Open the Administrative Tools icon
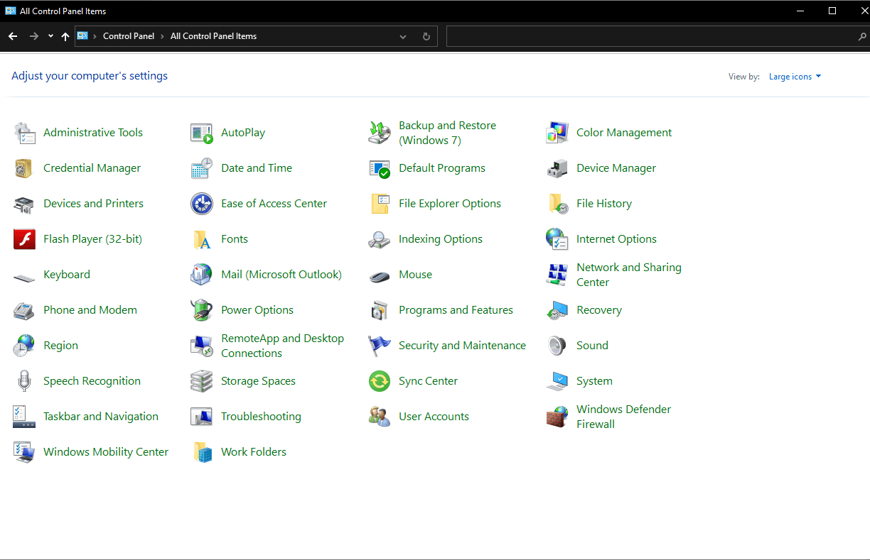870x560 pixels. click(x=24, y=133)
